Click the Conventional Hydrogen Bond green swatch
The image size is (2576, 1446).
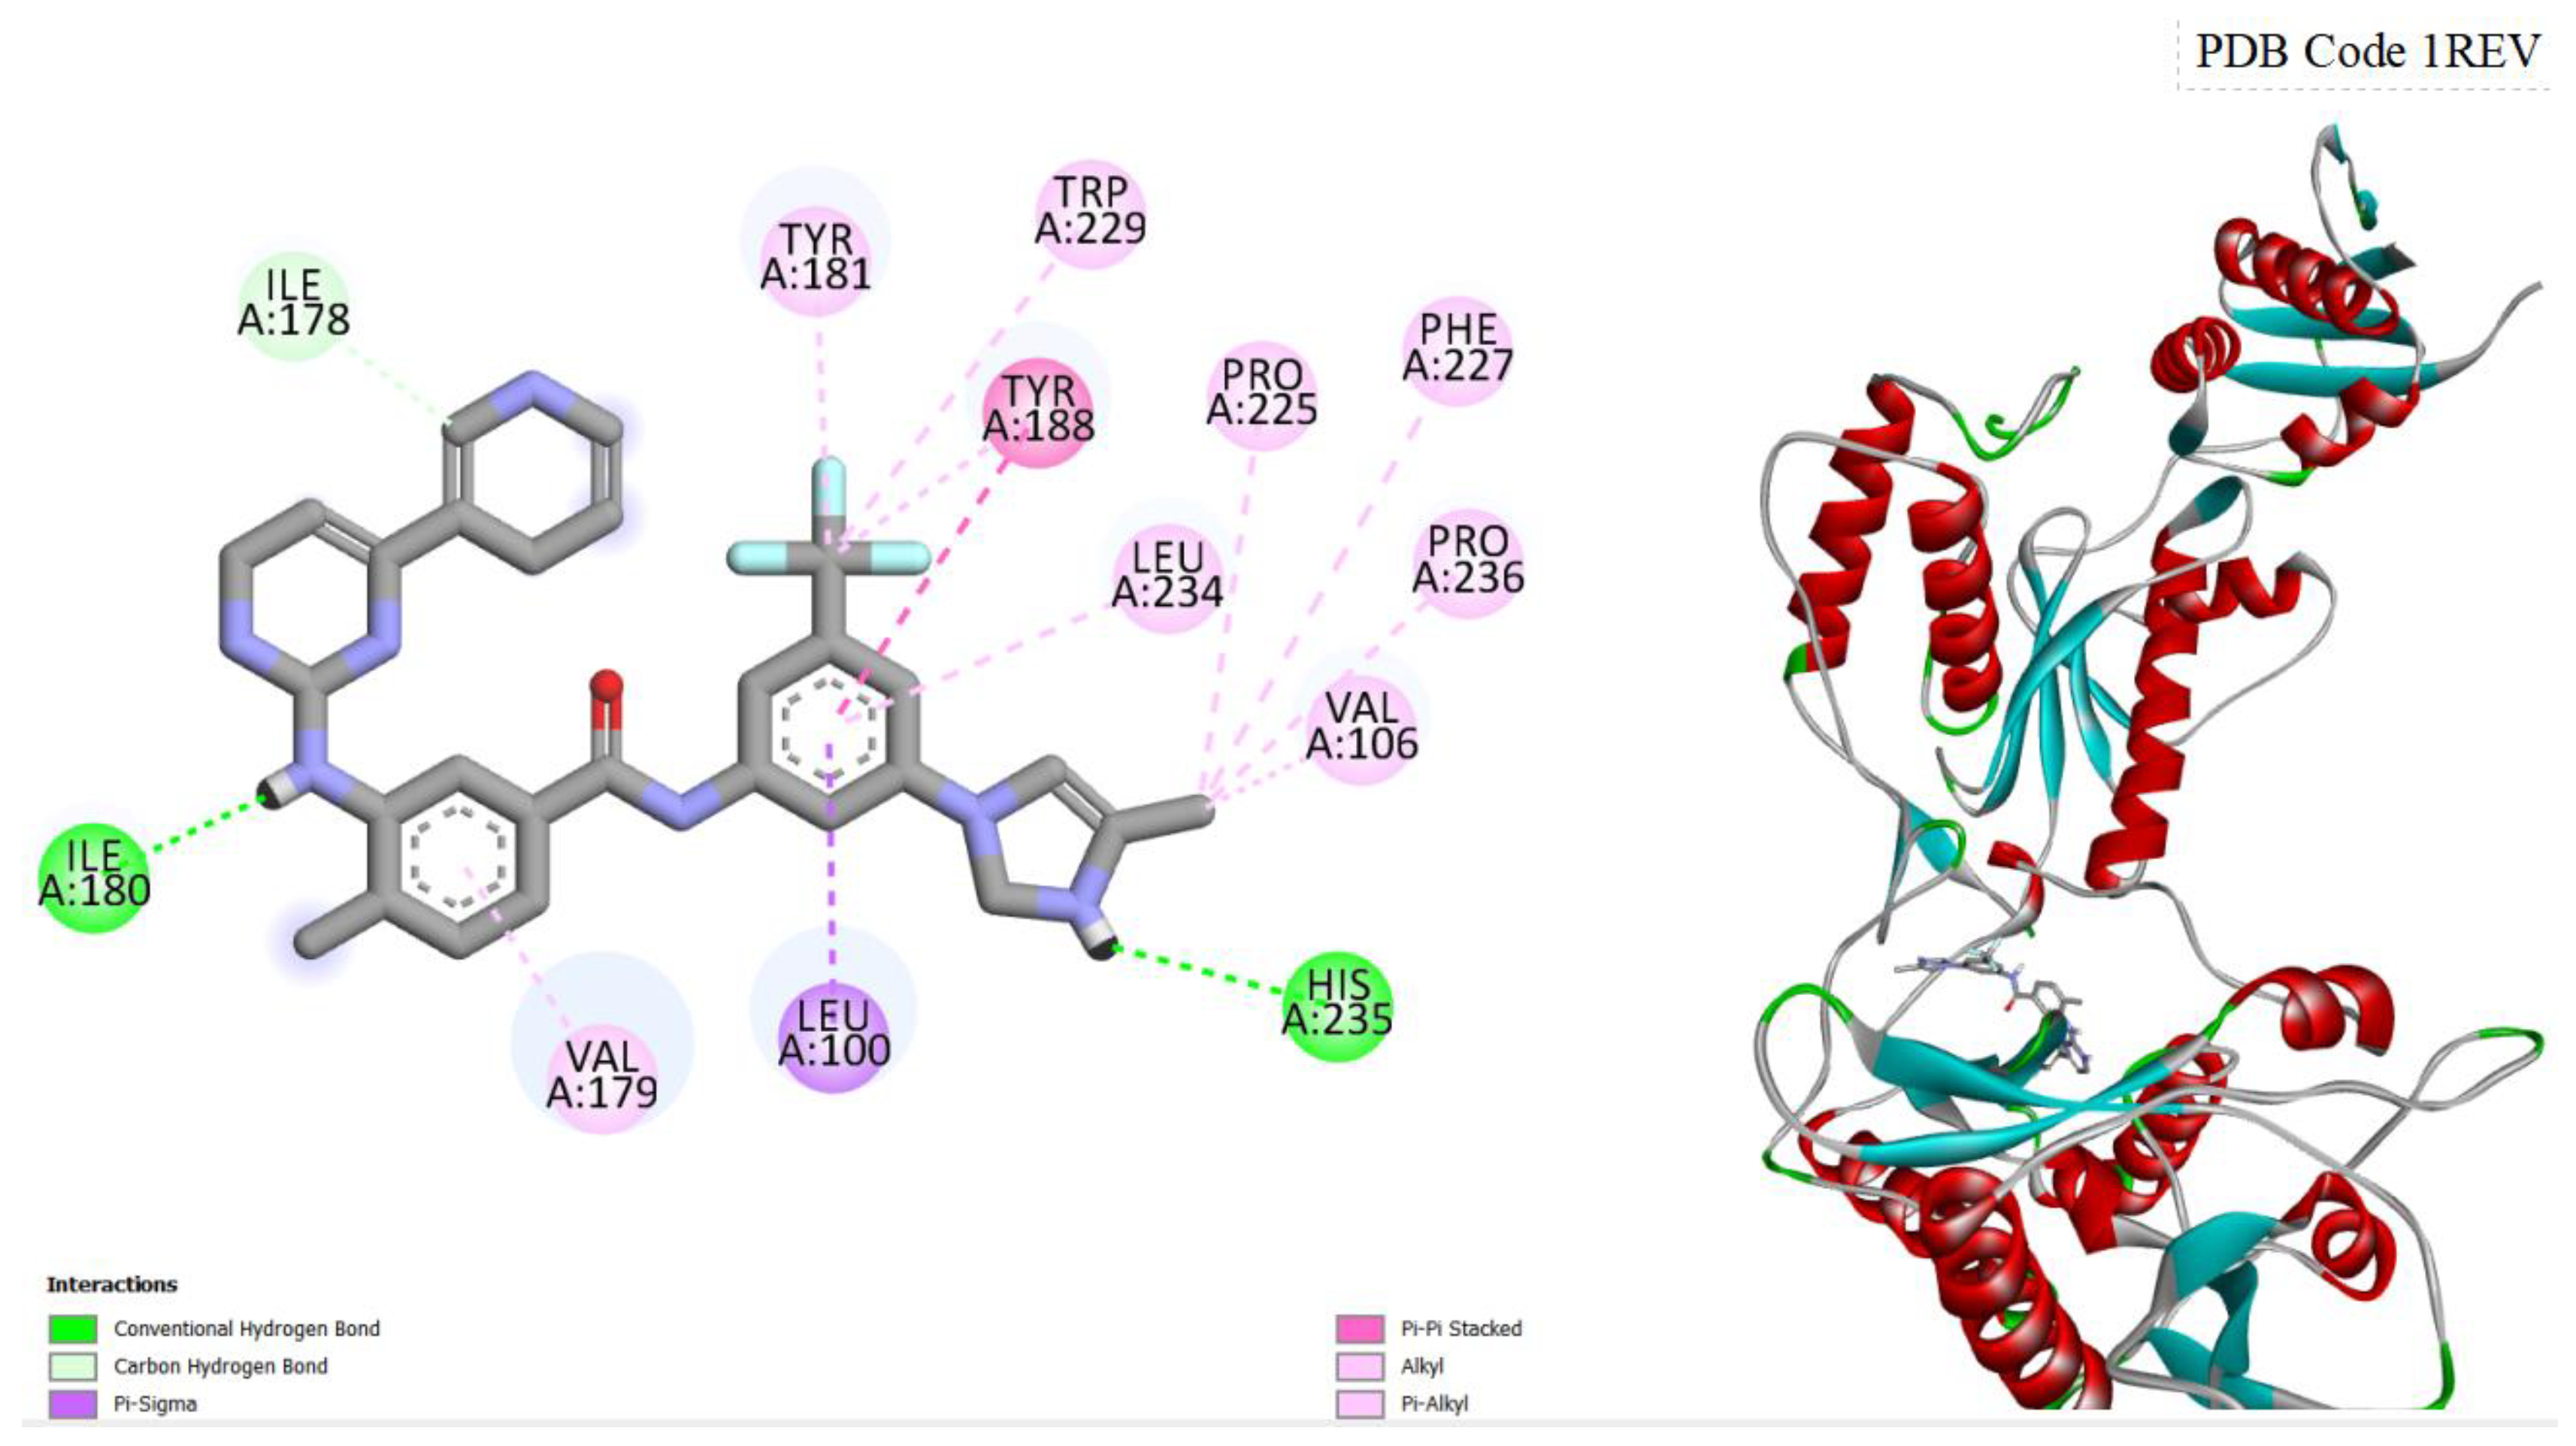pos(73,1329)
